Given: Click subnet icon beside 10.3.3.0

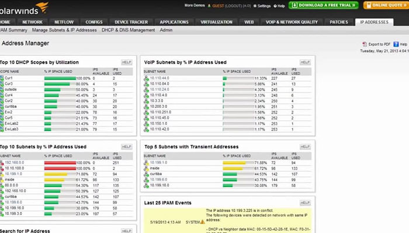Looking at the screenshot, I should pyautogui.click(x=146, y=101).
